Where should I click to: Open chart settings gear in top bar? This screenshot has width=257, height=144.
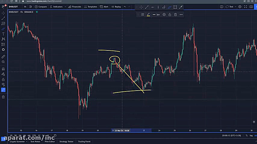(x=240, y=7)
